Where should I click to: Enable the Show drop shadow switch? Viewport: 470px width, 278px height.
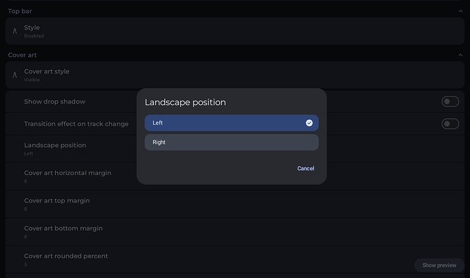pos(450,102)
